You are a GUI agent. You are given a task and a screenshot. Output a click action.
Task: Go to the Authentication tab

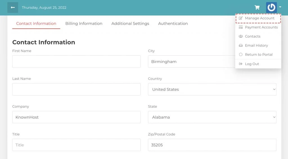click(x=173, y=24)
